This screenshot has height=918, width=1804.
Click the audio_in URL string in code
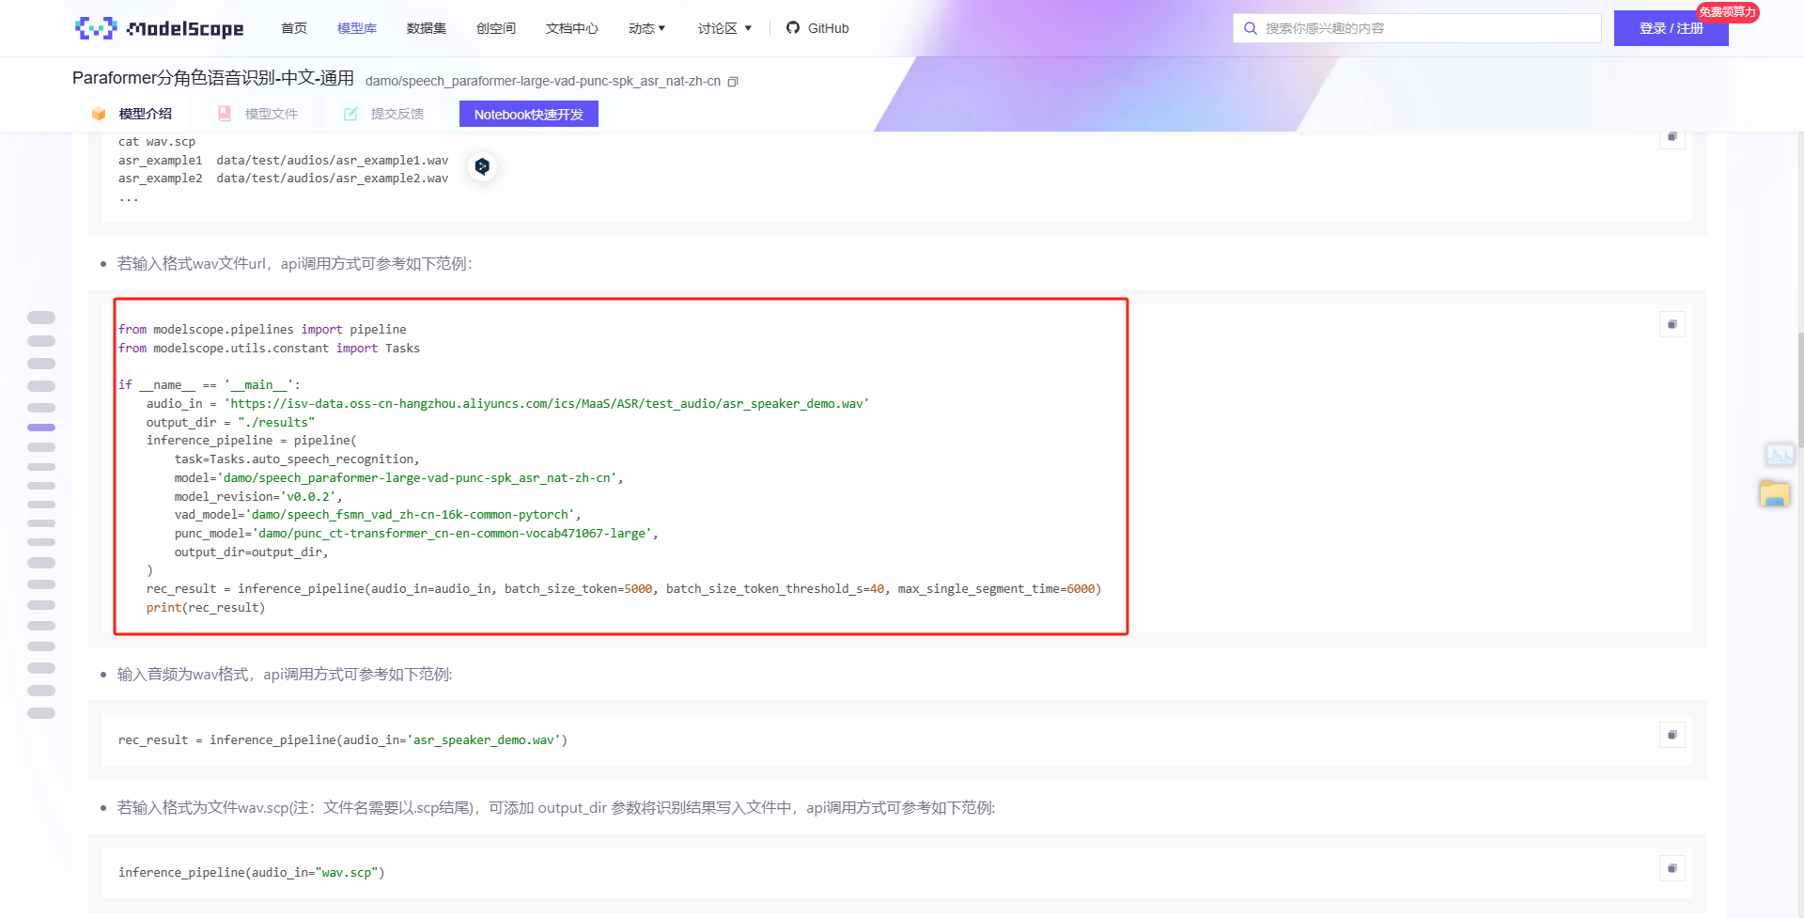click(547, 403)
